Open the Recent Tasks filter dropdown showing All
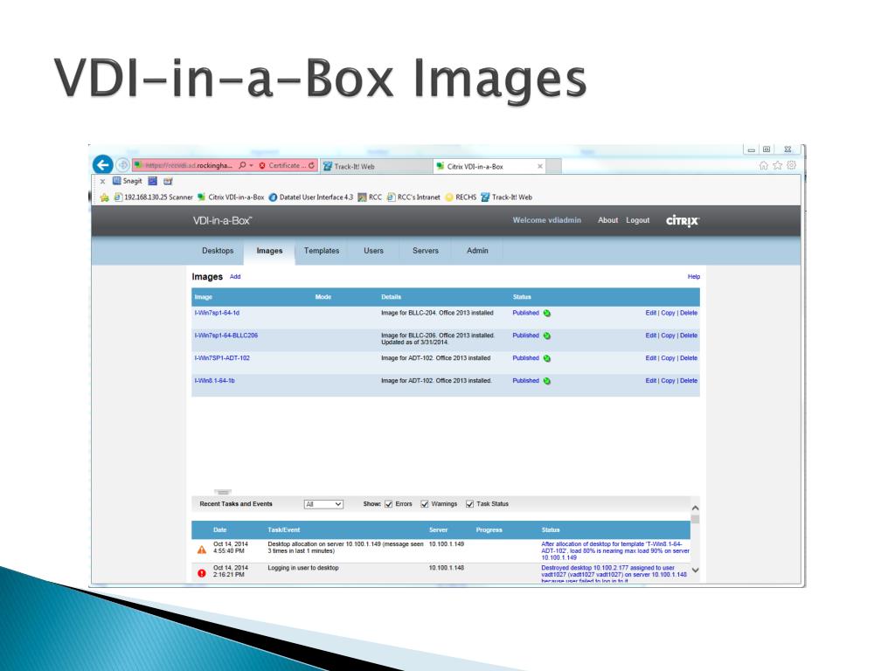The width and height of the screenshot is (895, 671). click(x=323, y=504)
